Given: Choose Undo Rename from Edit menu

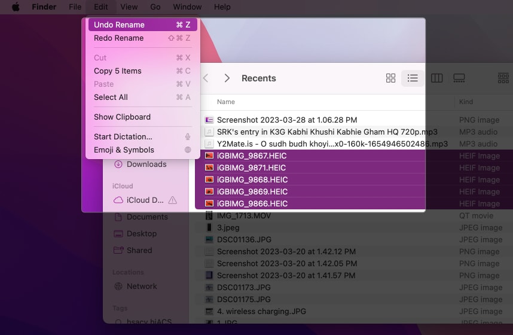Looking at the screenshot, I should coord(143,25).
